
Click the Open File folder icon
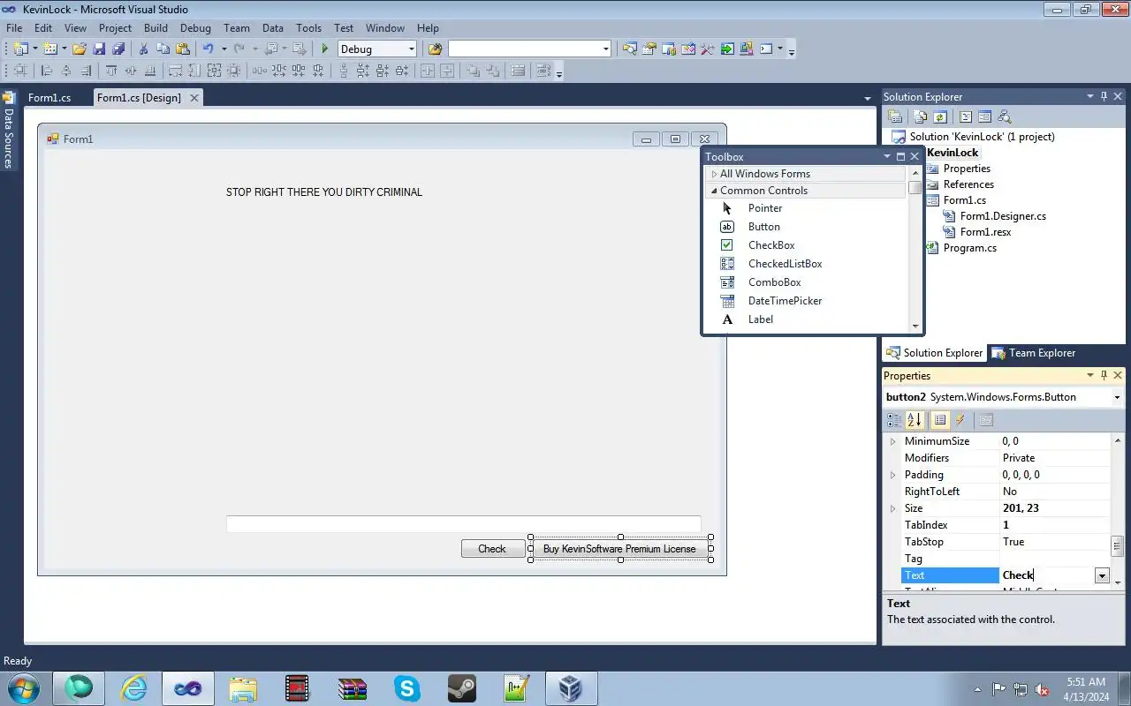pos(79,49)
